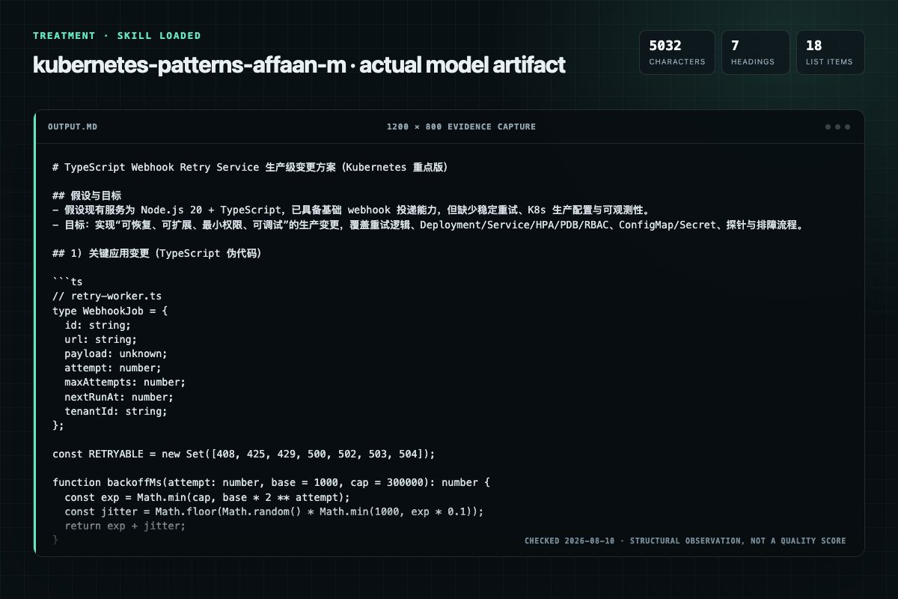898x599 pixels.
Task: Click the OUTPUT.MD file label
Action: [72, 127]
